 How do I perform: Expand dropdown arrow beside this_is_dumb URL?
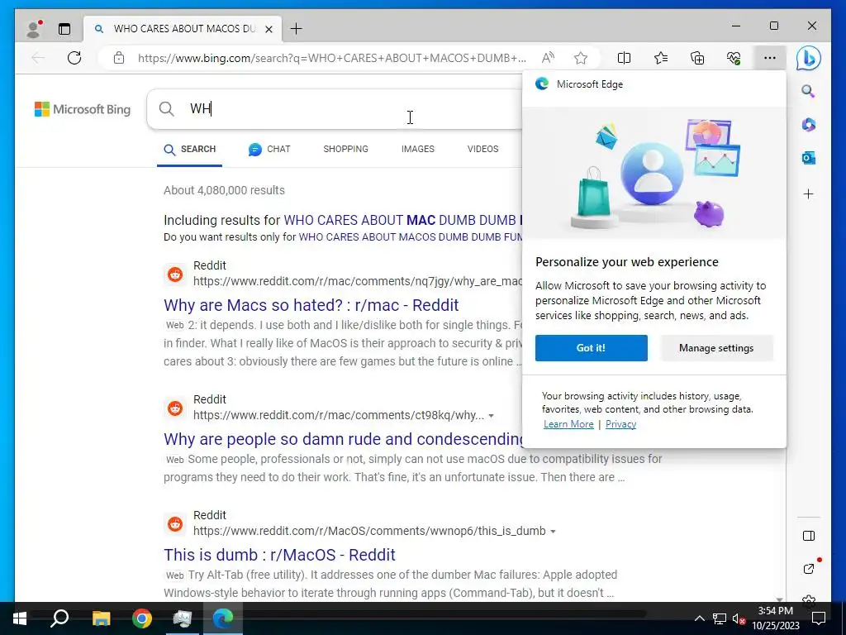(x=553, y=532)
